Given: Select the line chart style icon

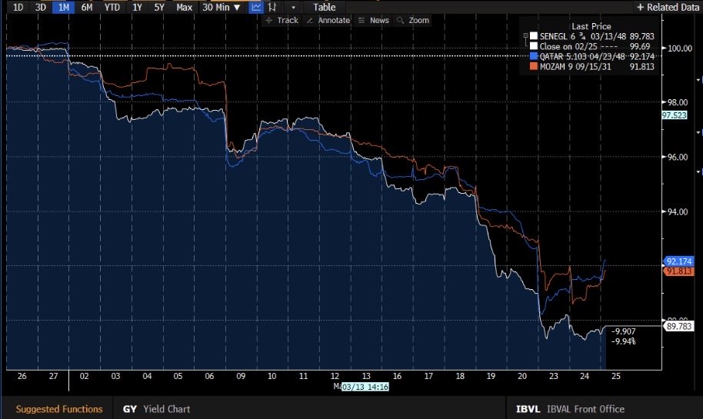Looking at the screenshot, I should pyautogui.click(x=256, y=7).
